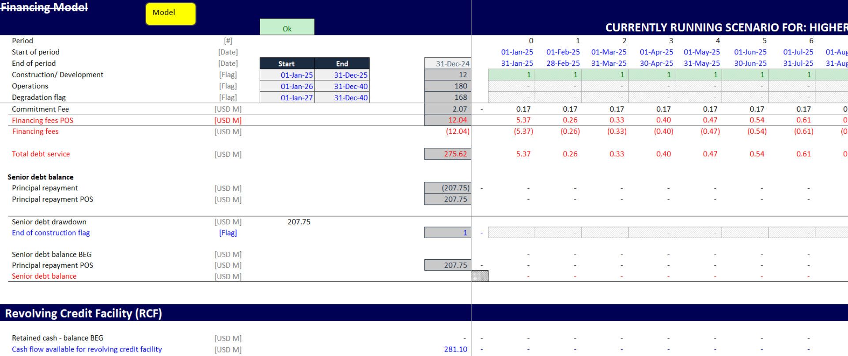The width and height of the screenshot is (848, 356).
Task: Click the Financing fees POS total 12.04
Action: pos(447,120)
